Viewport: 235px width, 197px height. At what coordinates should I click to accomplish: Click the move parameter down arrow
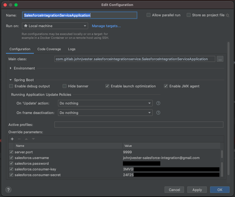pos(33,139)
